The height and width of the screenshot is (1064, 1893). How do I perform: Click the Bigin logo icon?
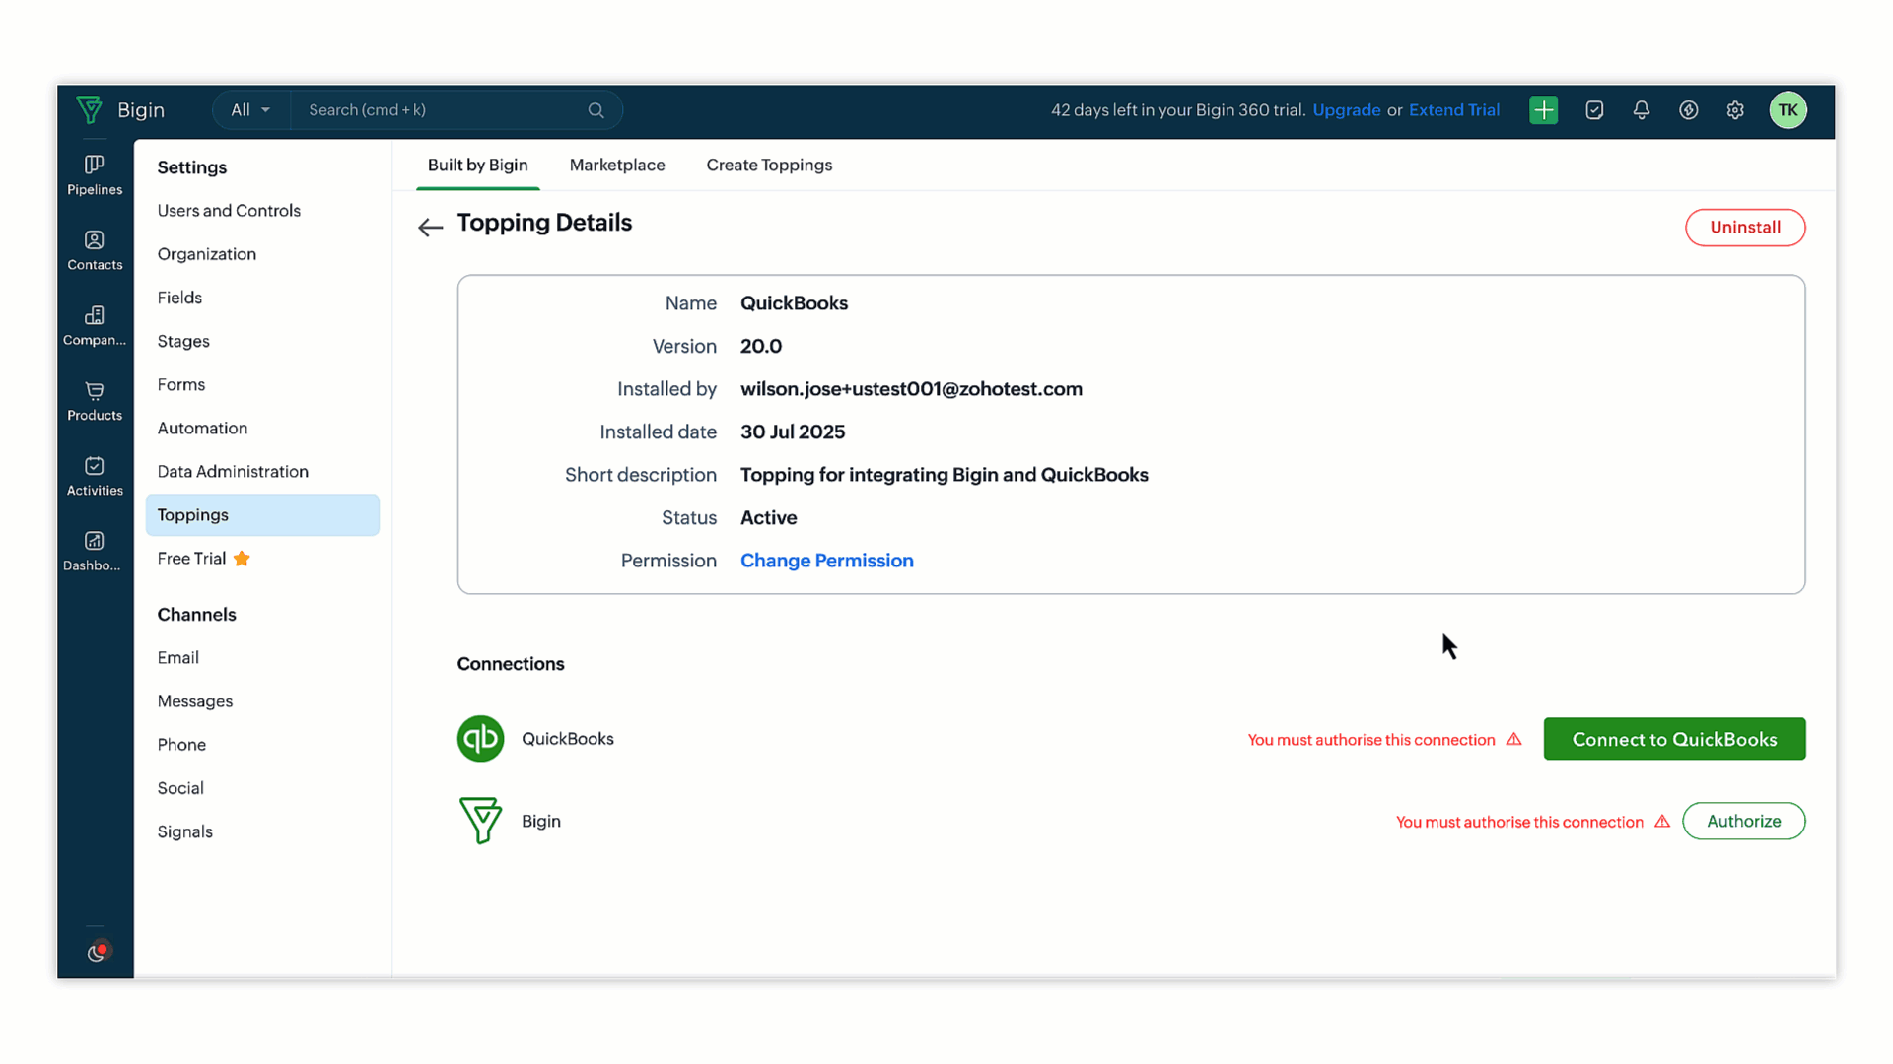pyautogui.click(x=90, y=109)
